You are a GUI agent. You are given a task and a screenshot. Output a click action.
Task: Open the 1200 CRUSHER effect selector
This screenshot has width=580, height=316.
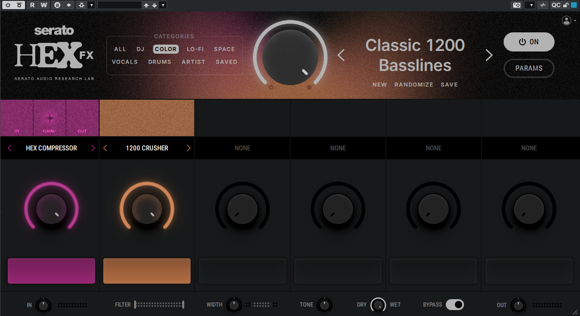147,148
